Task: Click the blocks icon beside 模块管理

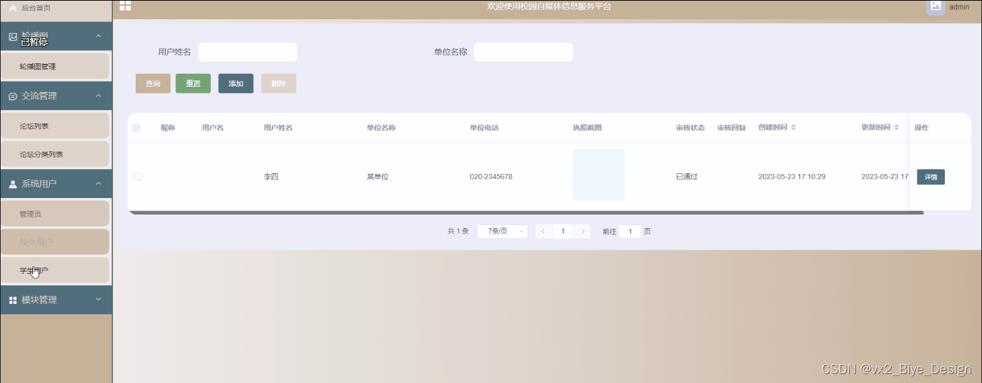Action: click(12, 300)
